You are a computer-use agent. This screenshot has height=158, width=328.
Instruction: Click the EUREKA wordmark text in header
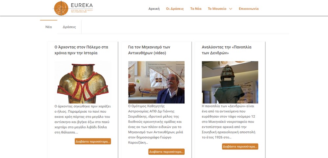(82, 5)
